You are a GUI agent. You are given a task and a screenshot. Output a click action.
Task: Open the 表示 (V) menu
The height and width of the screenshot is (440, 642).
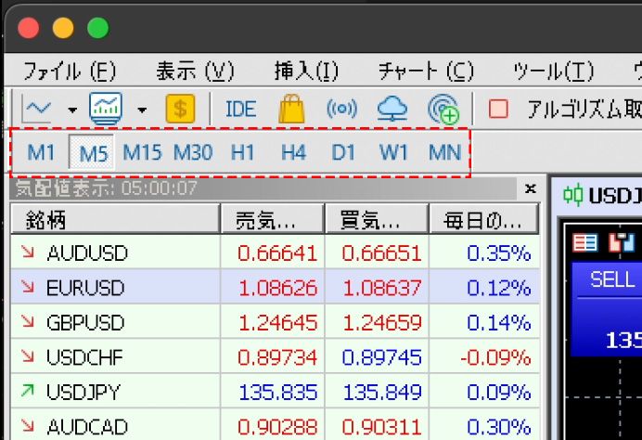pyautogui.click(x=195, y=71)
